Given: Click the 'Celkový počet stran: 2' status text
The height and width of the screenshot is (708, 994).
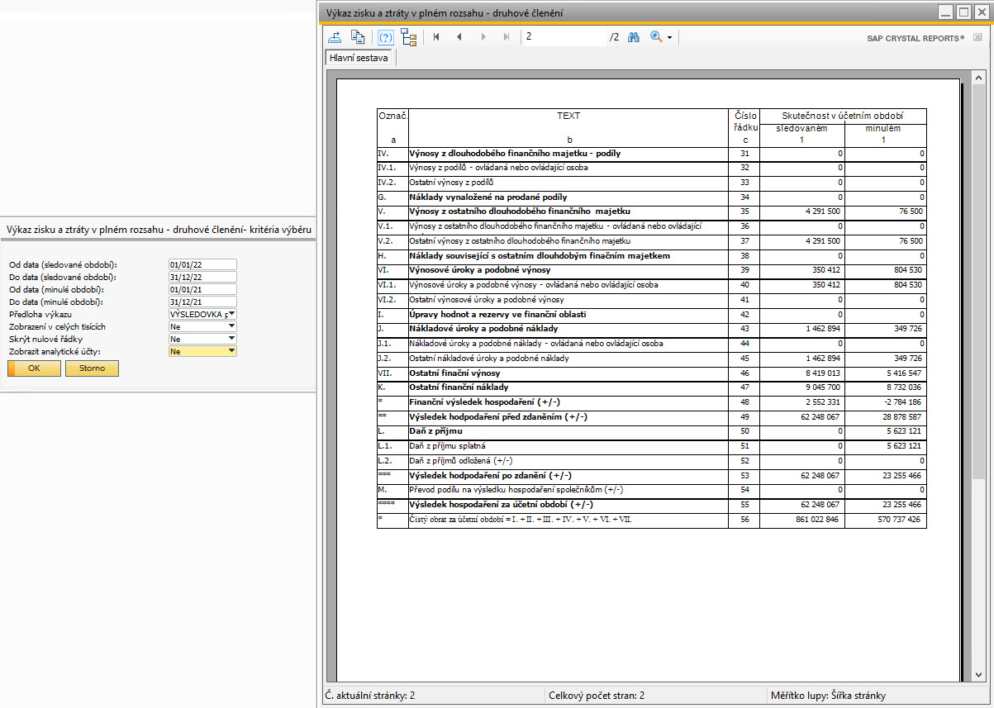Looking at the screenshot, I should coord(597,696).
